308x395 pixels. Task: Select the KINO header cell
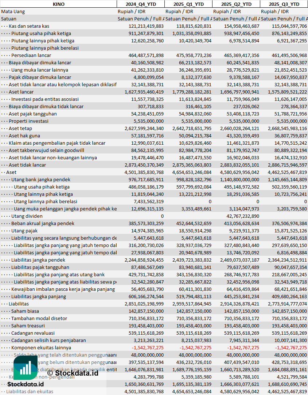59,4
